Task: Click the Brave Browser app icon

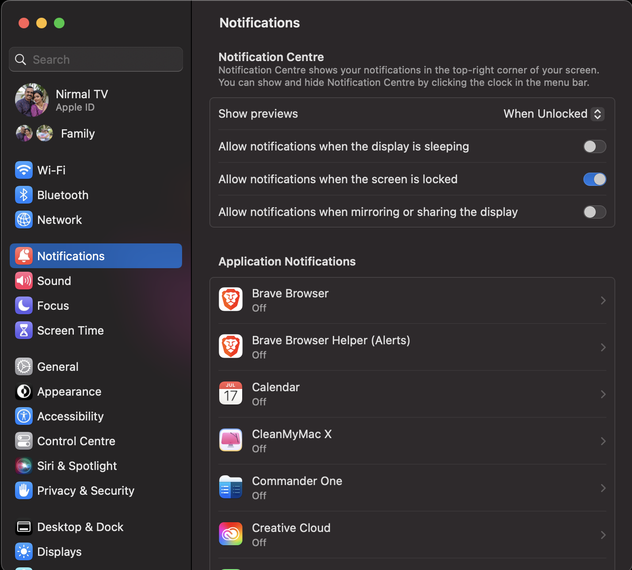Action: coord(231,299)
